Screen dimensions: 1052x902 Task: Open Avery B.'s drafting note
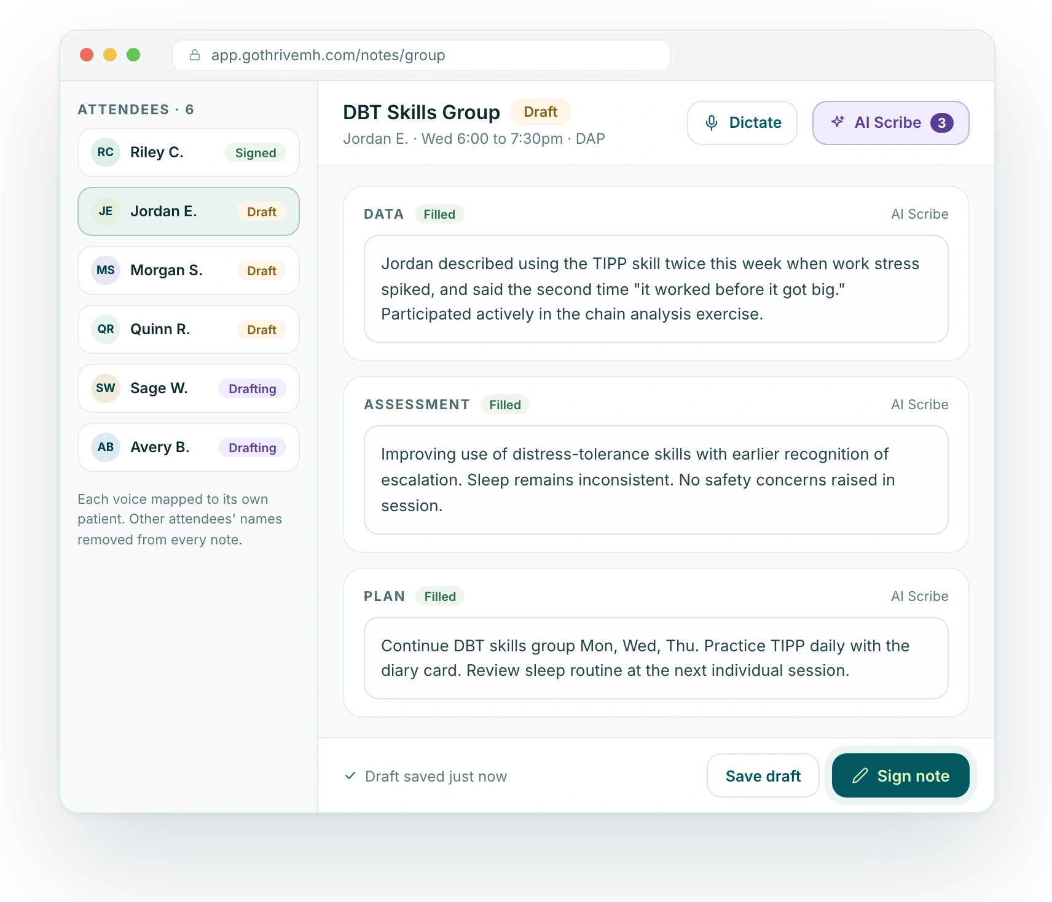[x=189, y=447]
